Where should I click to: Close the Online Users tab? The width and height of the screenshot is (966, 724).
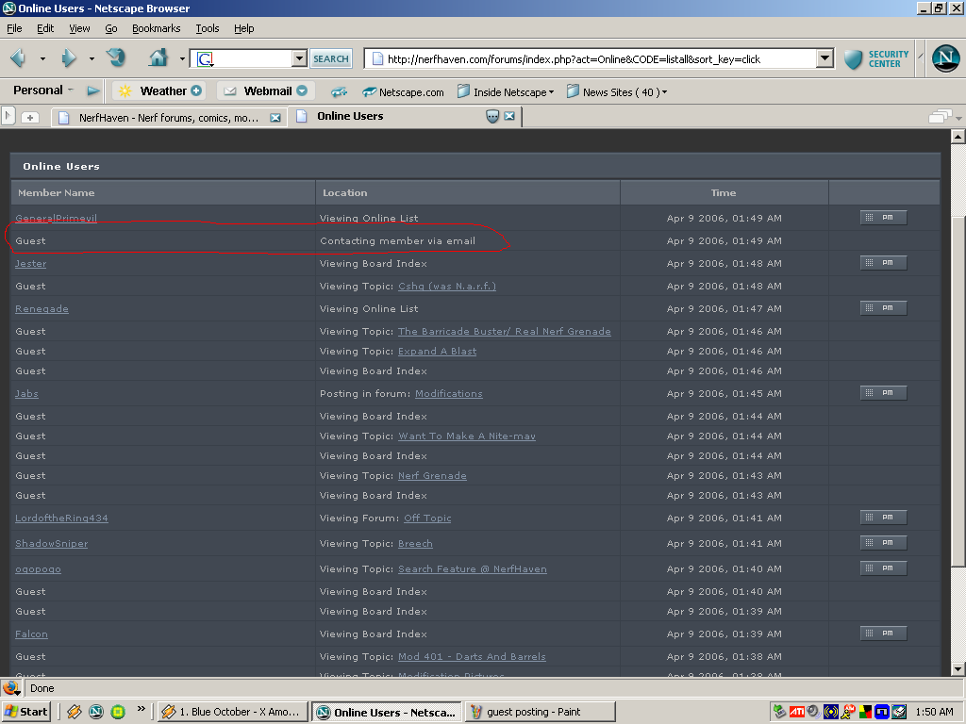[509, 117]
